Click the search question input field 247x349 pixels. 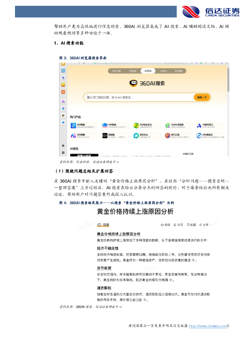(x=139, y=97)
